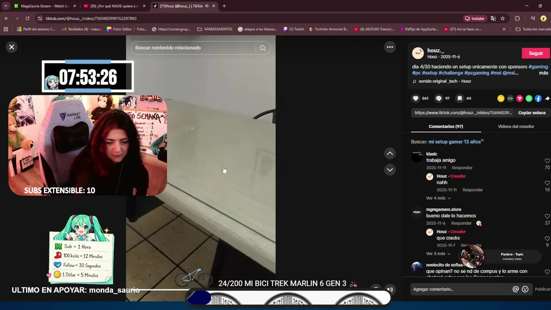
Task: Go to previous video with up chevron
Action: [x=390, y=153]
